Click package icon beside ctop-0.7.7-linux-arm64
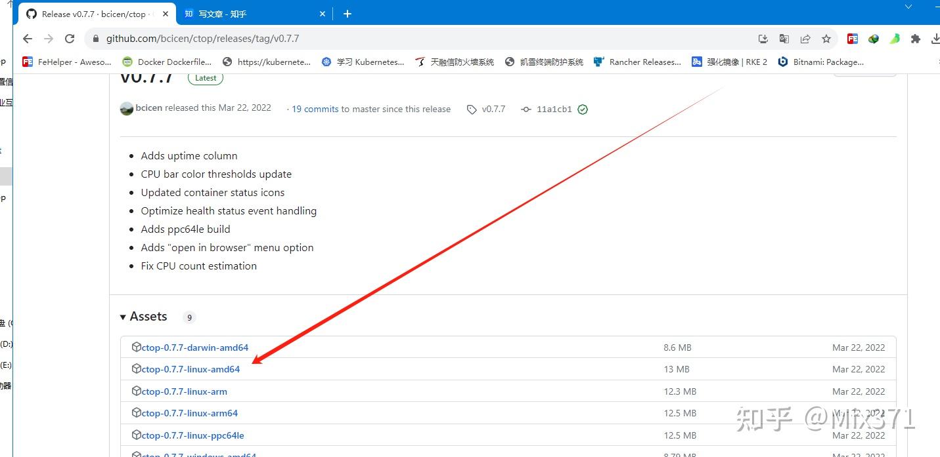The height and width of the screenshot is (457, 940). point(137,412)
